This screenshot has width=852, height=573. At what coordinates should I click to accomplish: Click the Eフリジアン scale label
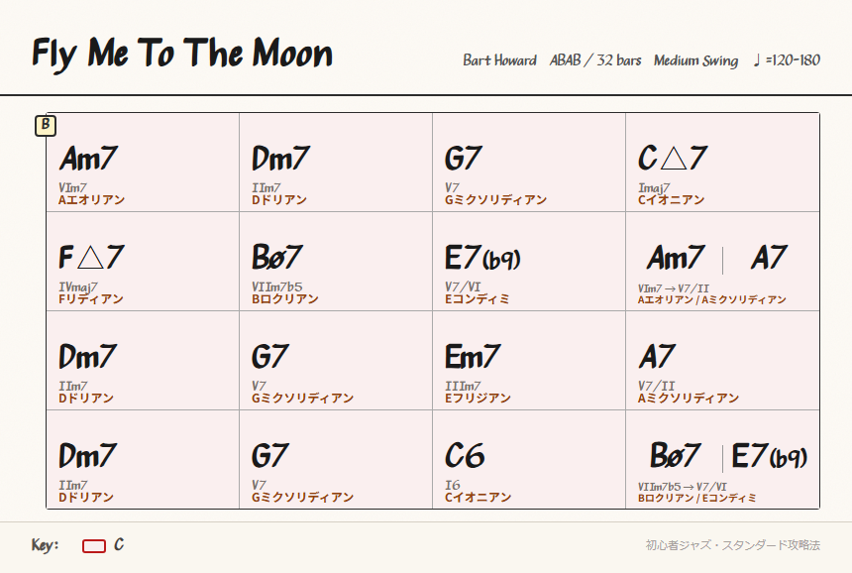[479, 399]
